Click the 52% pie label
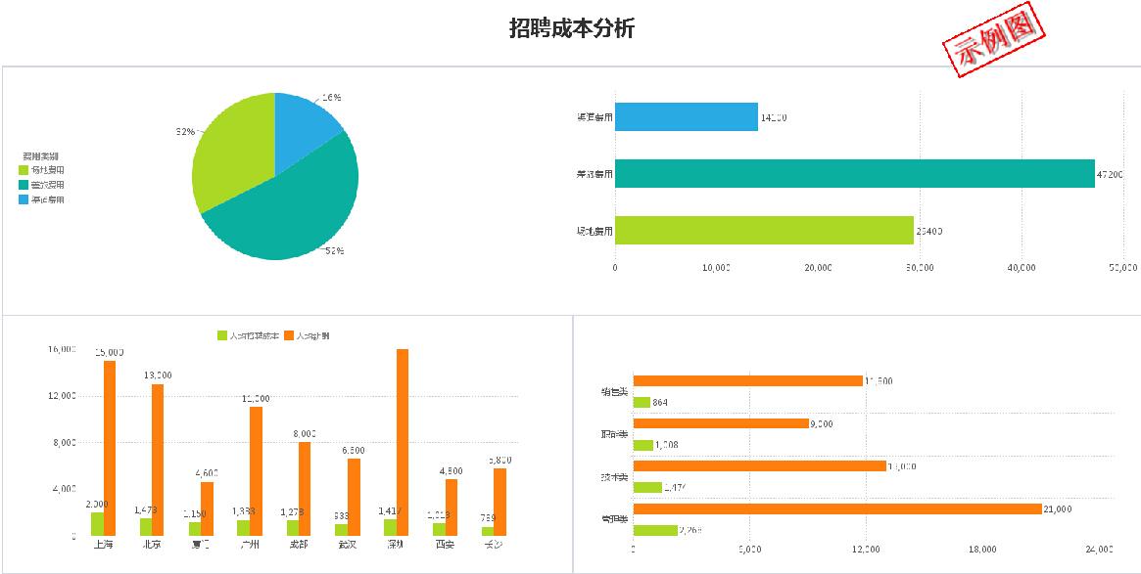 [x=334, y=250]
